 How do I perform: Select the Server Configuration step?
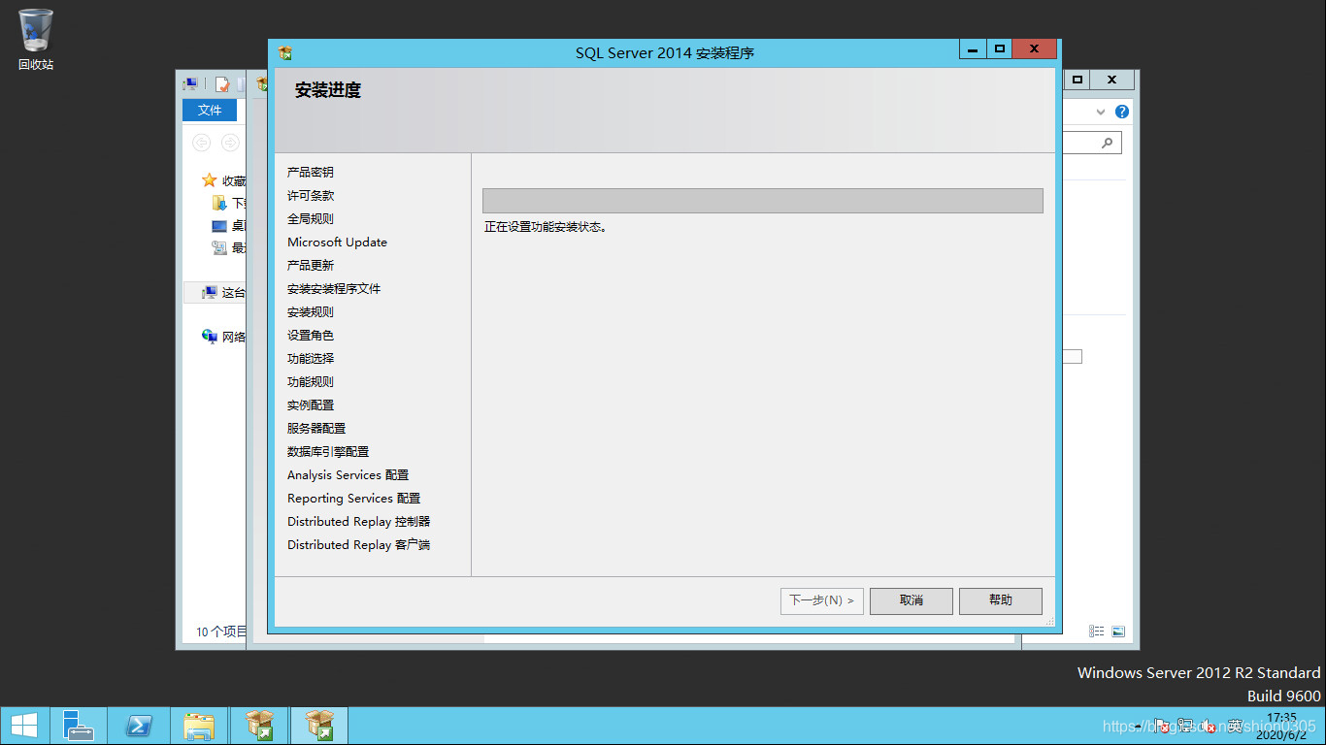pos(316,428)
